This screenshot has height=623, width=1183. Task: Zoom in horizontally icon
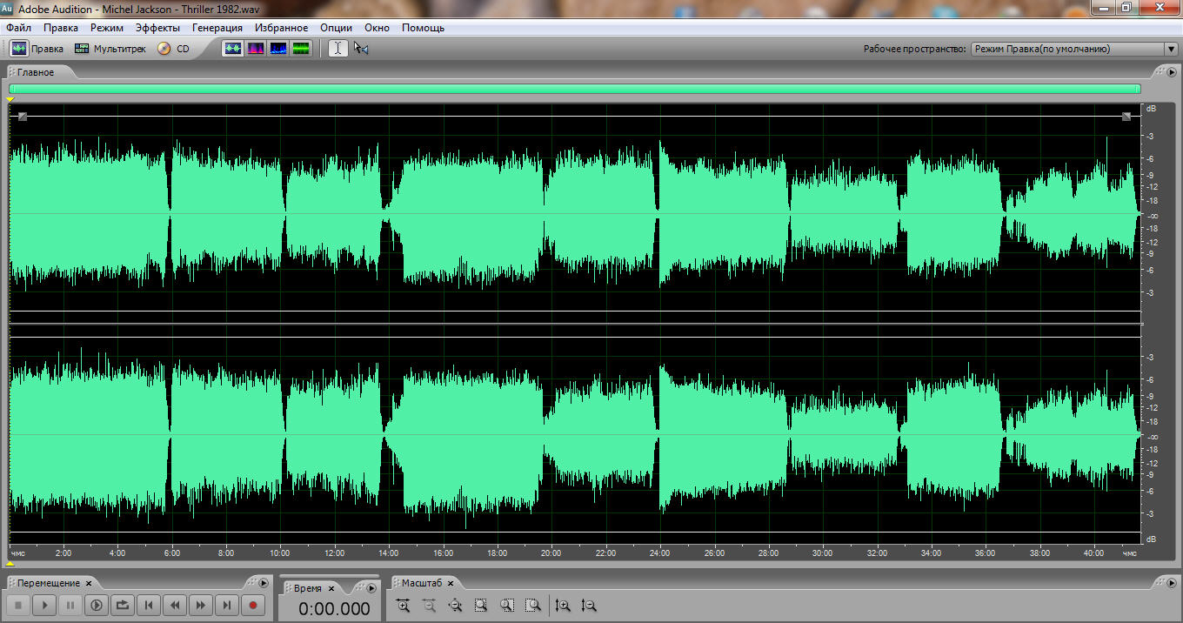[403, 605]
